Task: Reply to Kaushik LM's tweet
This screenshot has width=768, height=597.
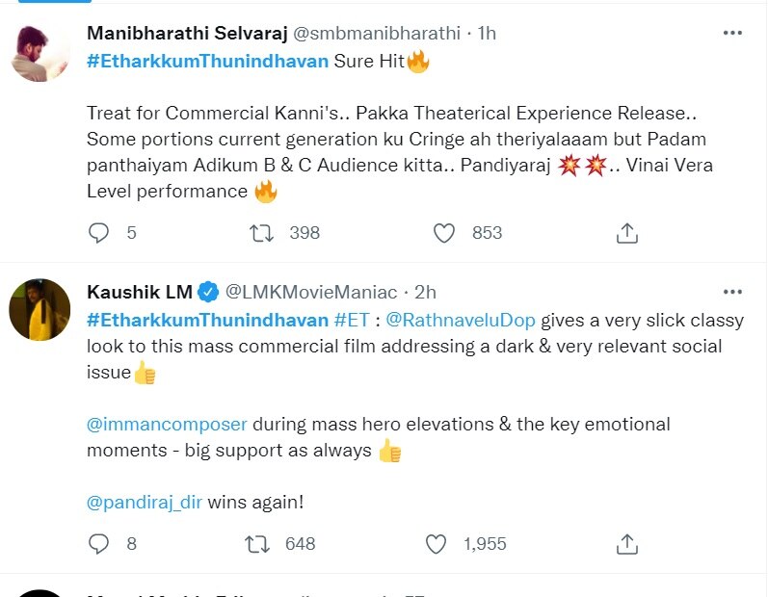Action: pos(99,544)
